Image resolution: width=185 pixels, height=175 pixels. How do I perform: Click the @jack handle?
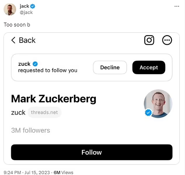click(26, 12)
